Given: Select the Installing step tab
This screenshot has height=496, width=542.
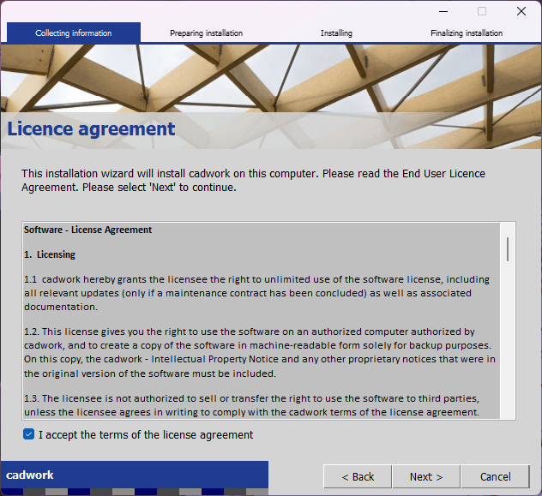Looking at the screenshot, I should [x=336, y=33].
